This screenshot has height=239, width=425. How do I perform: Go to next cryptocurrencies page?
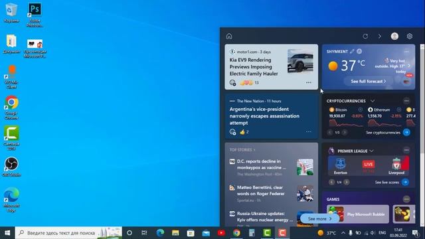coord(345,133)
